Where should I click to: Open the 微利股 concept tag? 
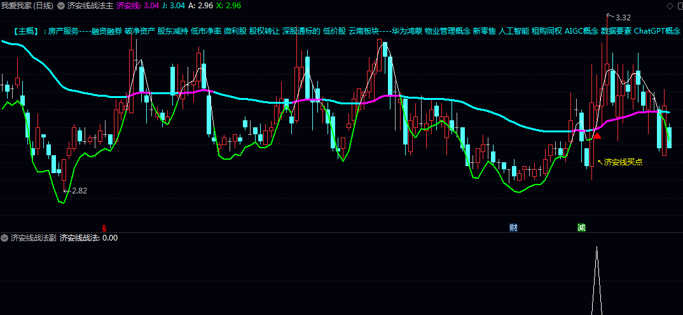tap(235, 31)
